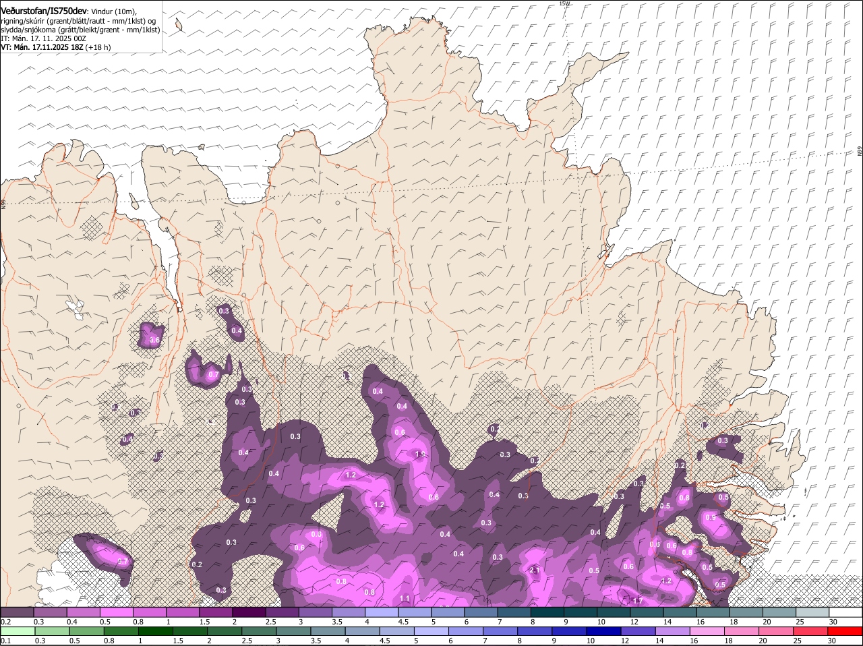The width and height of the screenshot is (863, 646).
Task: Choose the upper-row lavender swatch starting at 4
Action: tap(382, 612)
